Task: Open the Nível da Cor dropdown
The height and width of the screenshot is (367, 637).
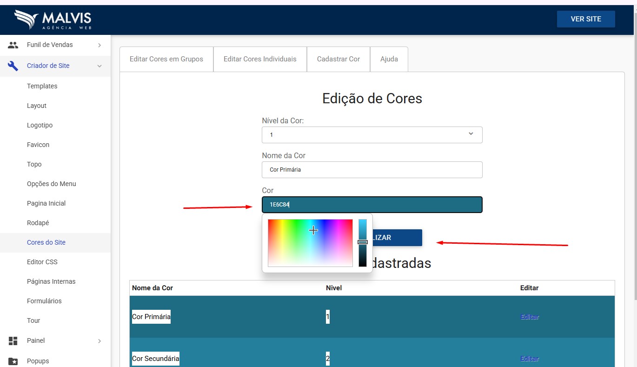Action: click(372, 135)
